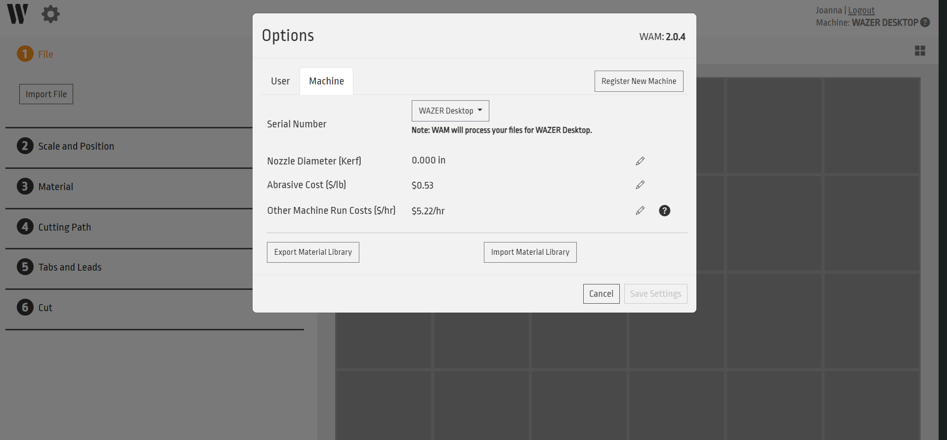Click the Nozzle Diameter (Kerf) label
The image size is (947, 440).
(314, 161)
